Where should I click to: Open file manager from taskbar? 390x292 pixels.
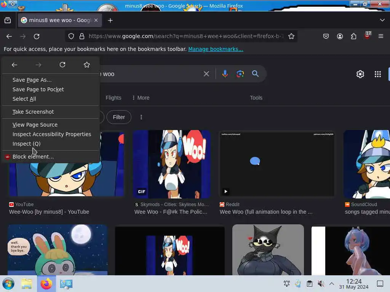pos(27,284)
